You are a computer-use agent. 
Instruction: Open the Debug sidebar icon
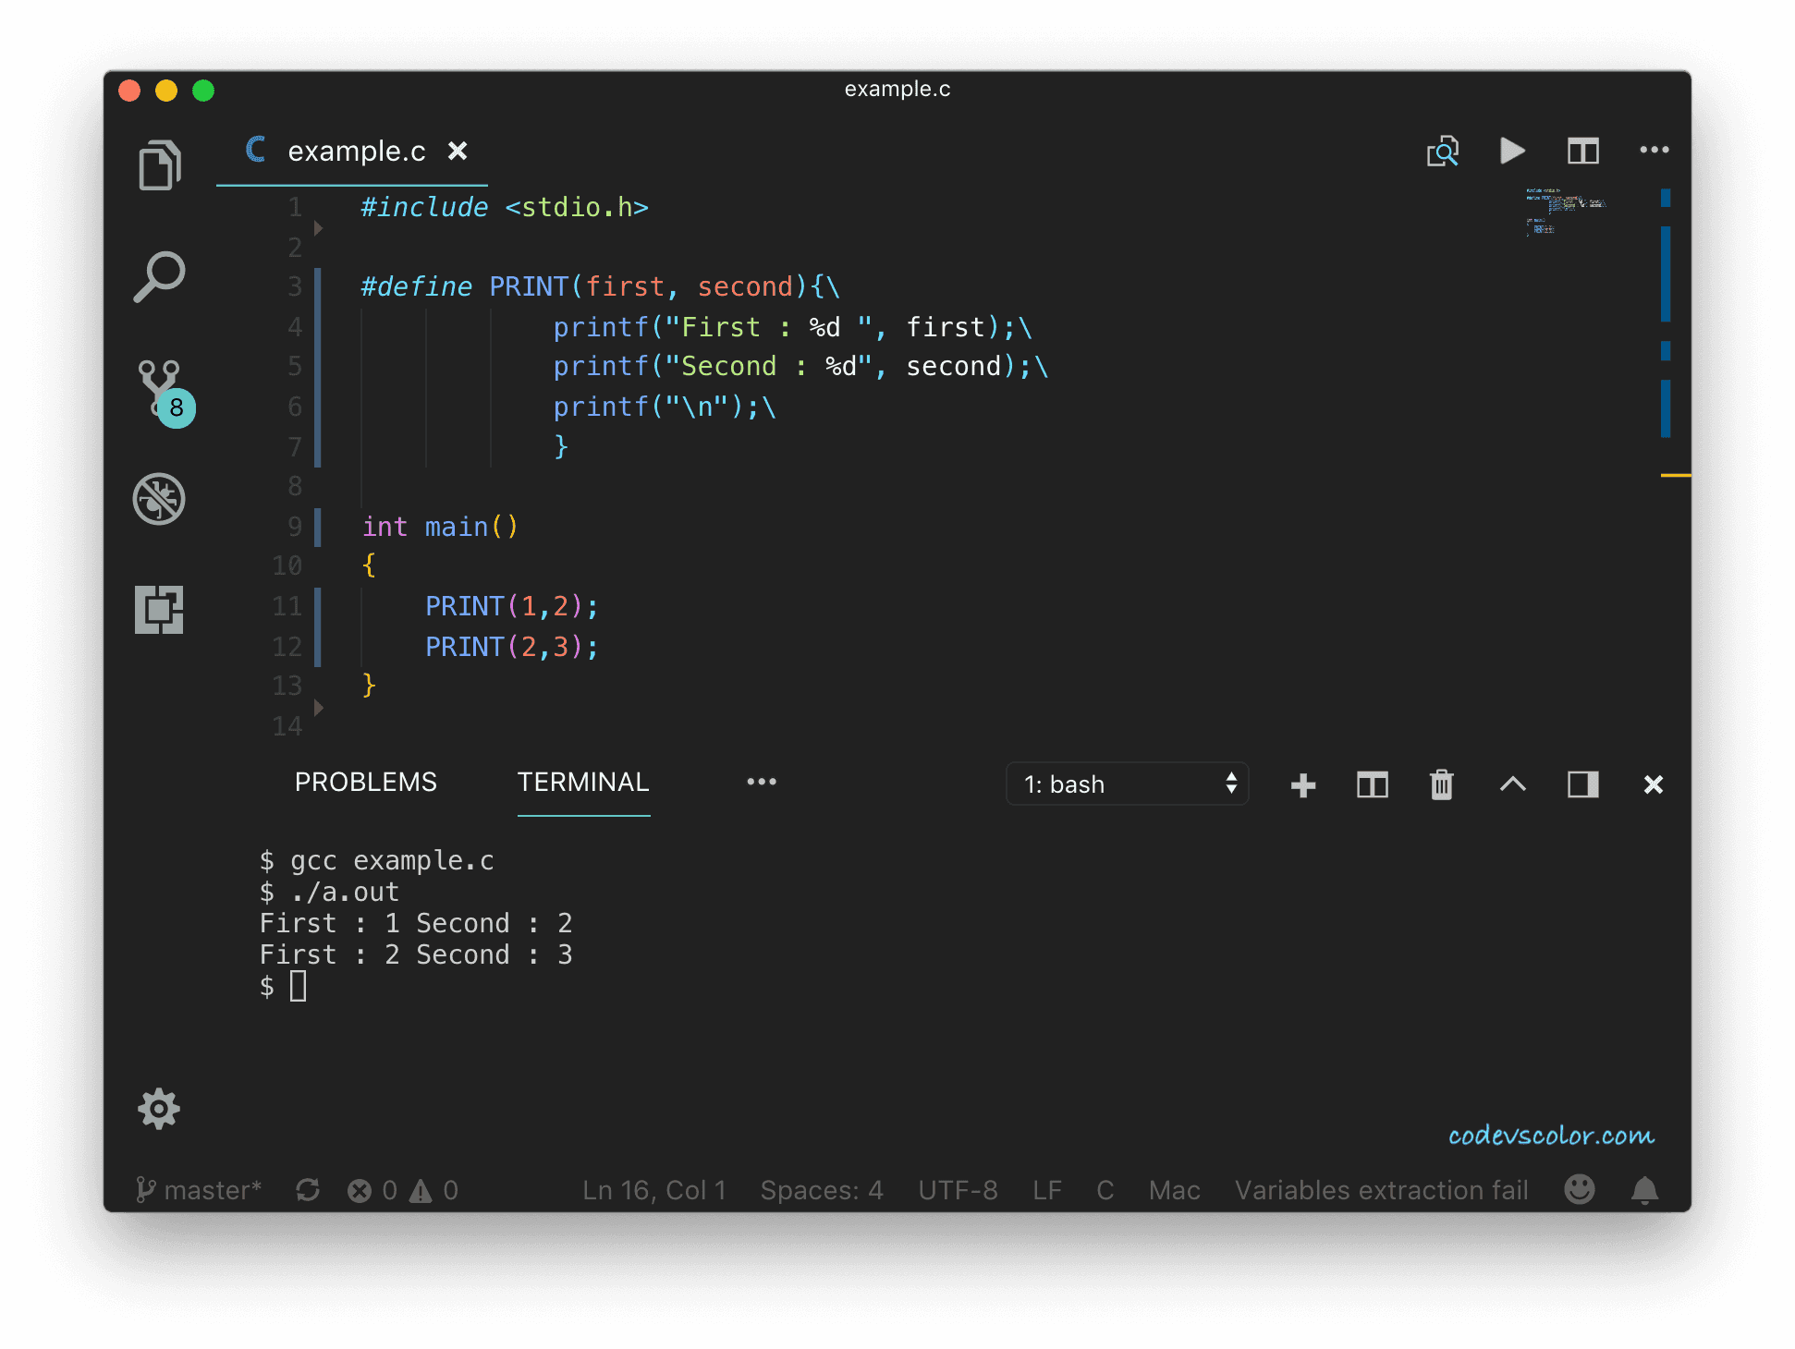pyautogui.click(x=159, y=500)
